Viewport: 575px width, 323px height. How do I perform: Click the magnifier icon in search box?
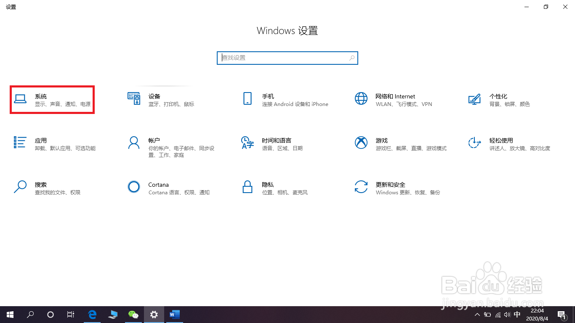pos(352,58)
